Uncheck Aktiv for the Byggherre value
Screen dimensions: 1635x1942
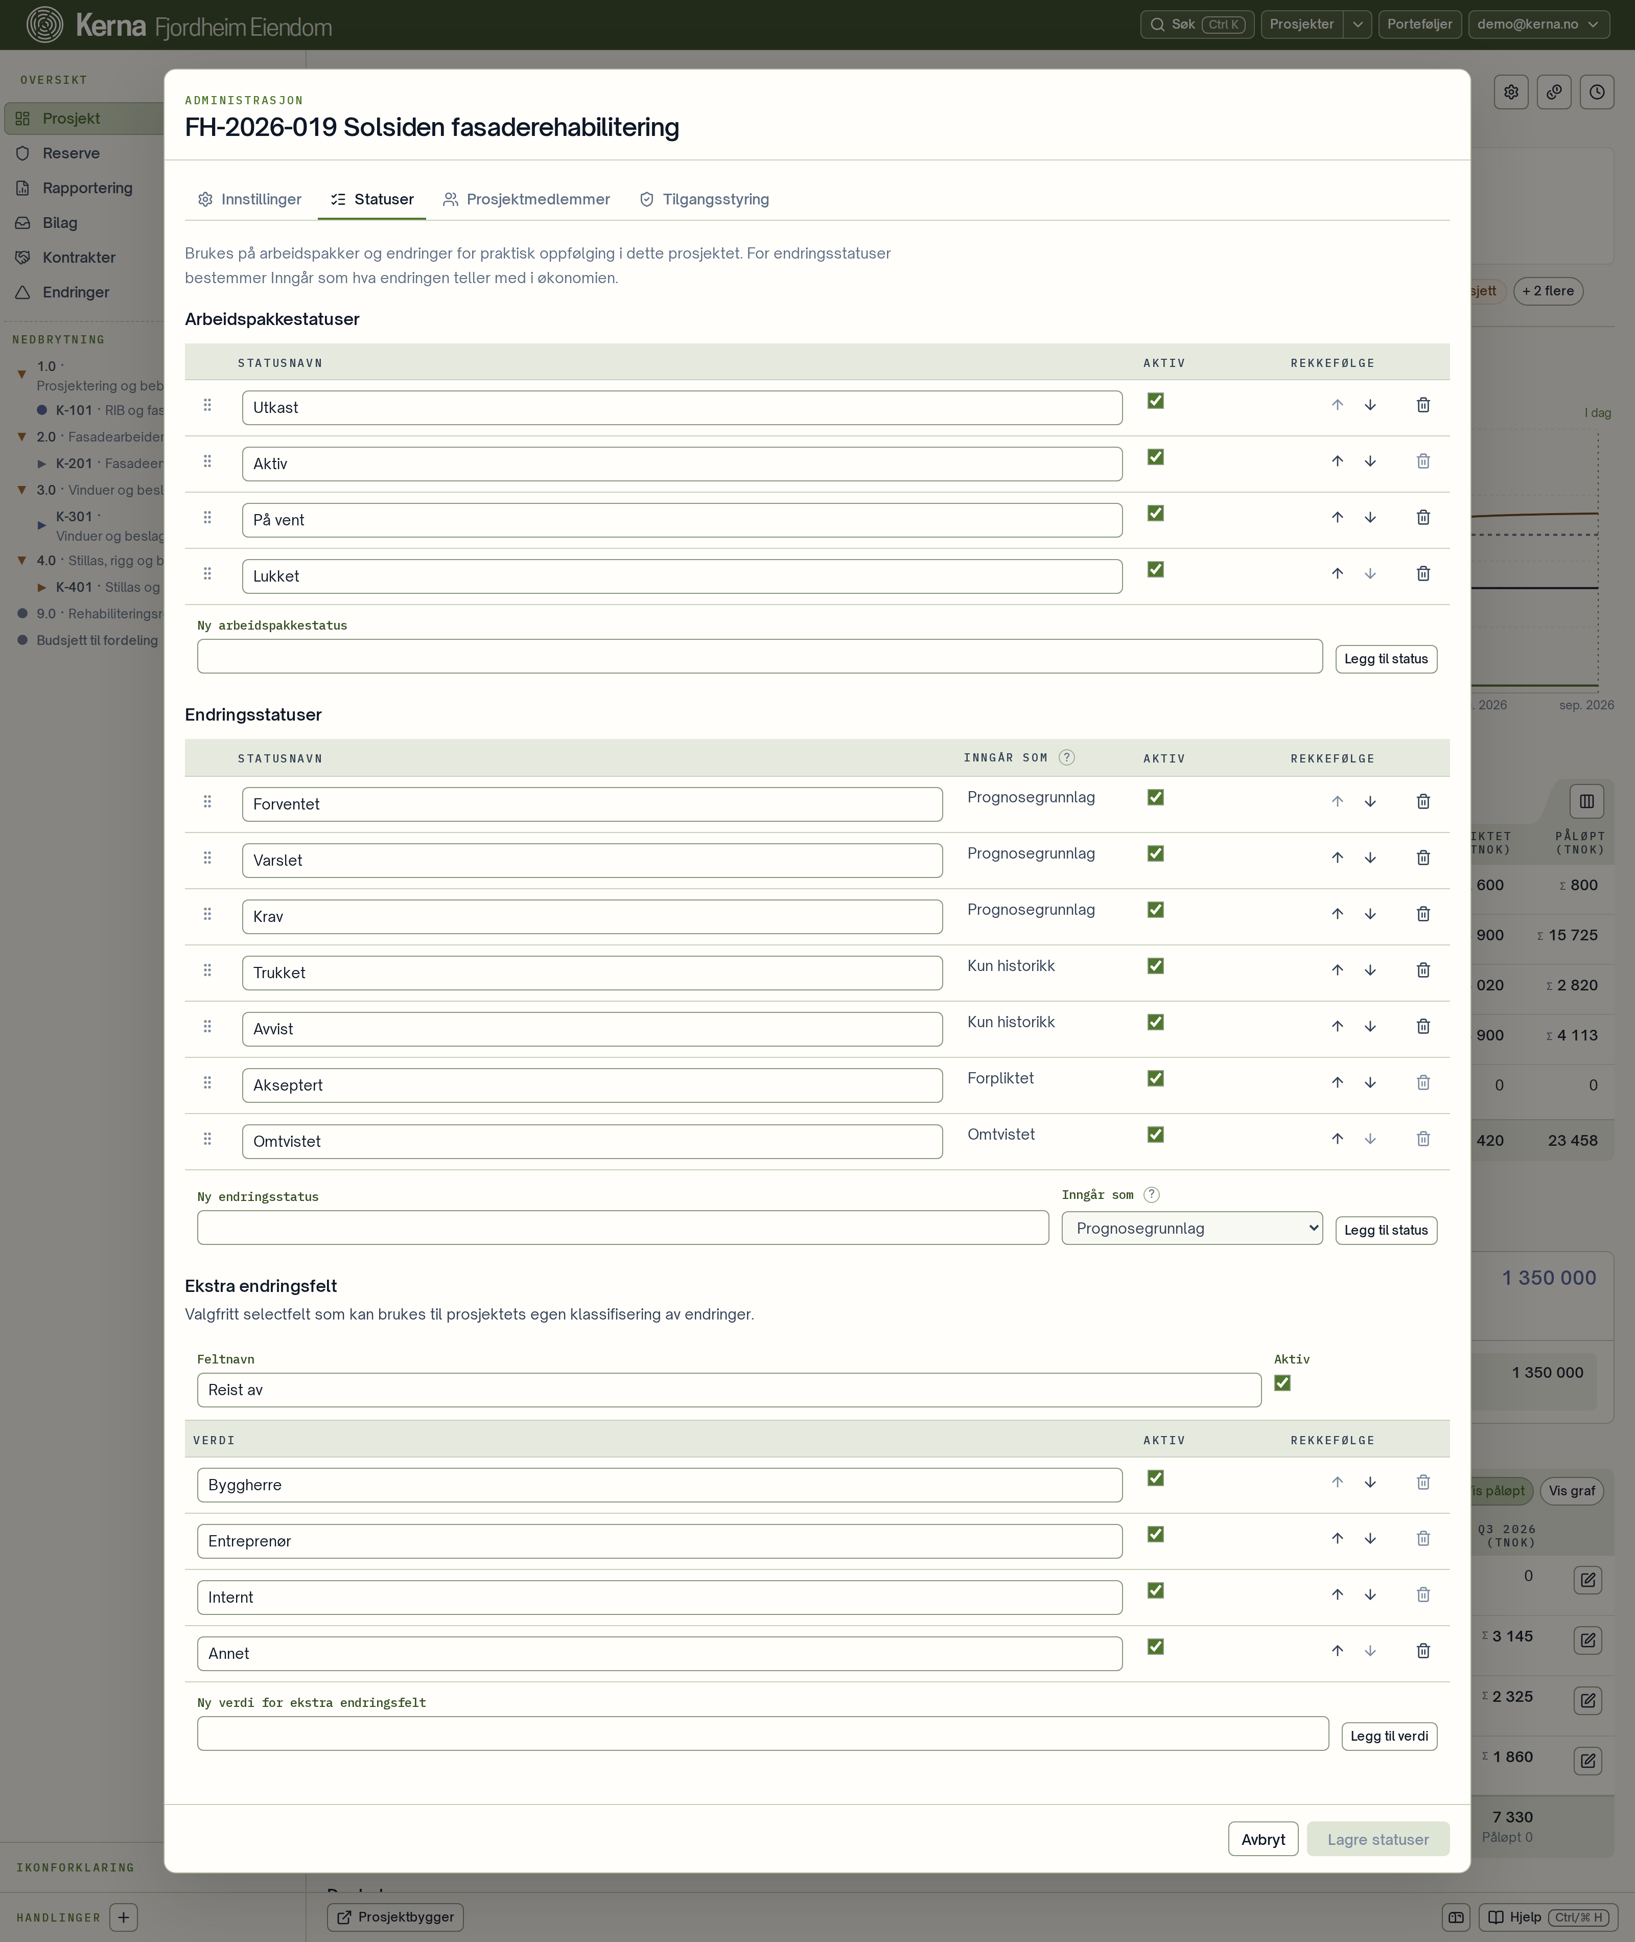coord(1156,1478)
